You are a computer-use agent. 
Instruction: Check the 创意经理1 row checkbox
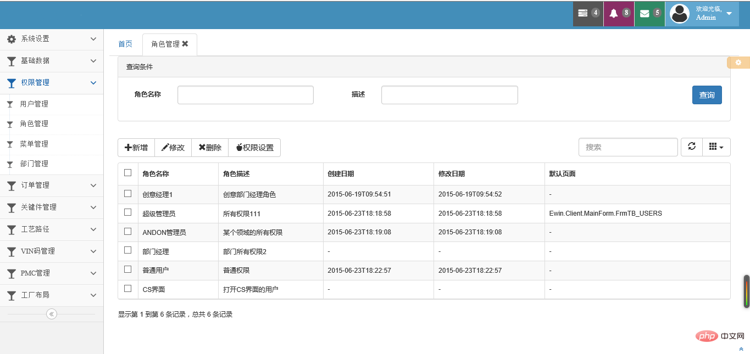pyautogui.click(x=128, y=193)
